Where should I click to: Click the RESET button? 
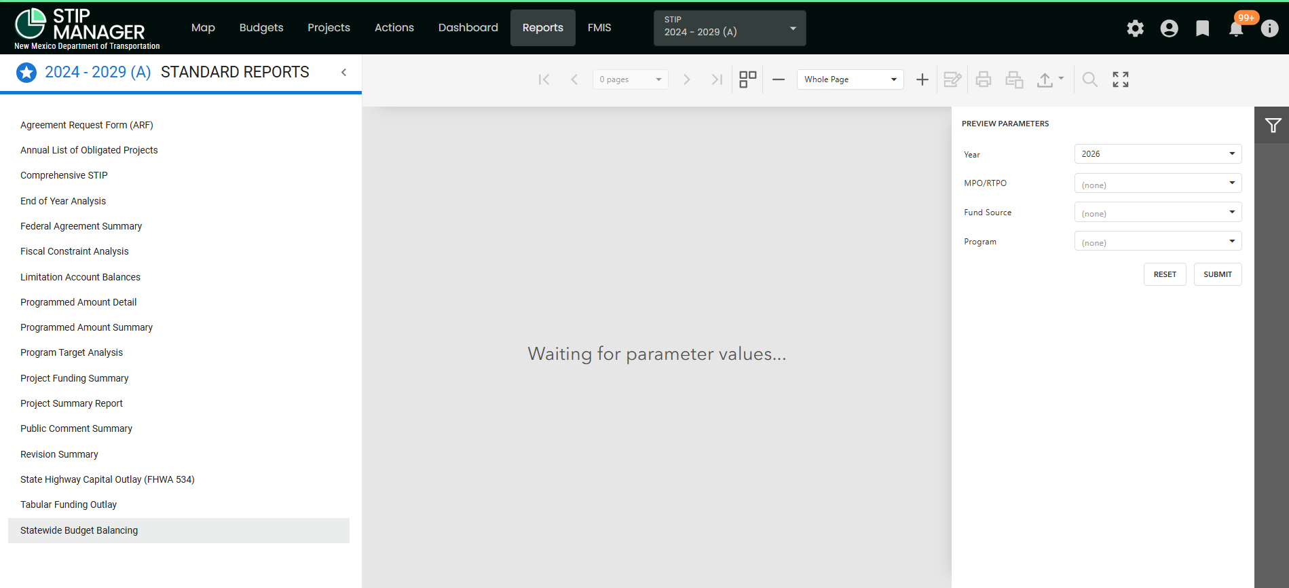[1165, 274]
